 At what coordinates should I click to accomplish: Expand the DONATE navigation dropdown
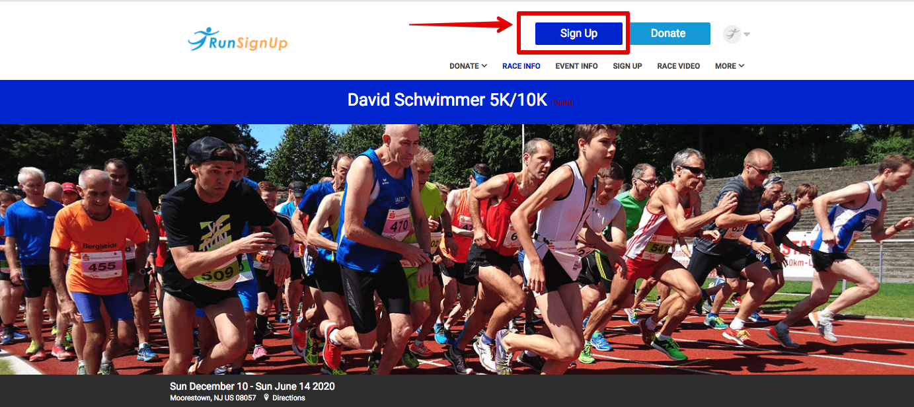click(468, 66)
